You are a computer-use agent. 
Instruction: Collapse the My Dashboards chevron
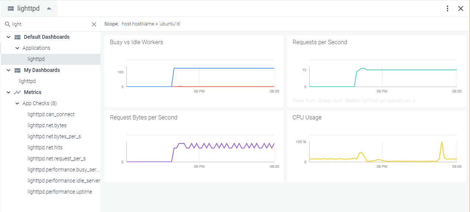tap(8, 70)
